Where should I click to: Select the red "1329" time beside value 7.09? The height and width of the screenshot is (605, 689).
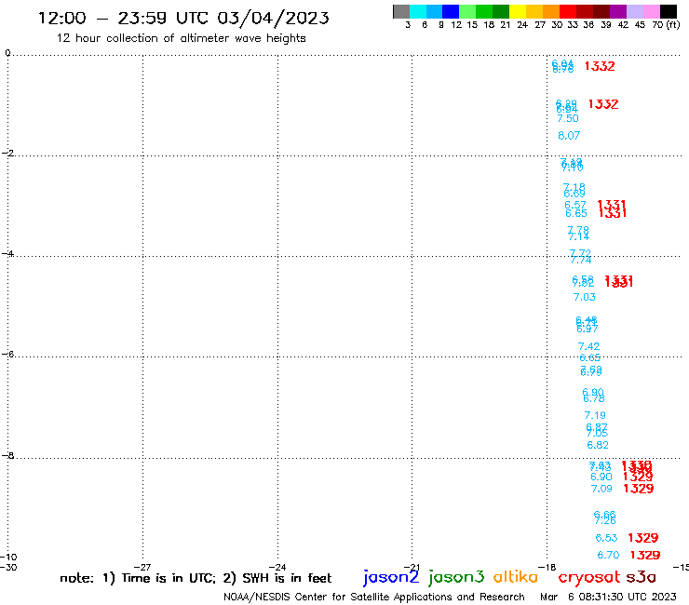(x=639, y=489)
